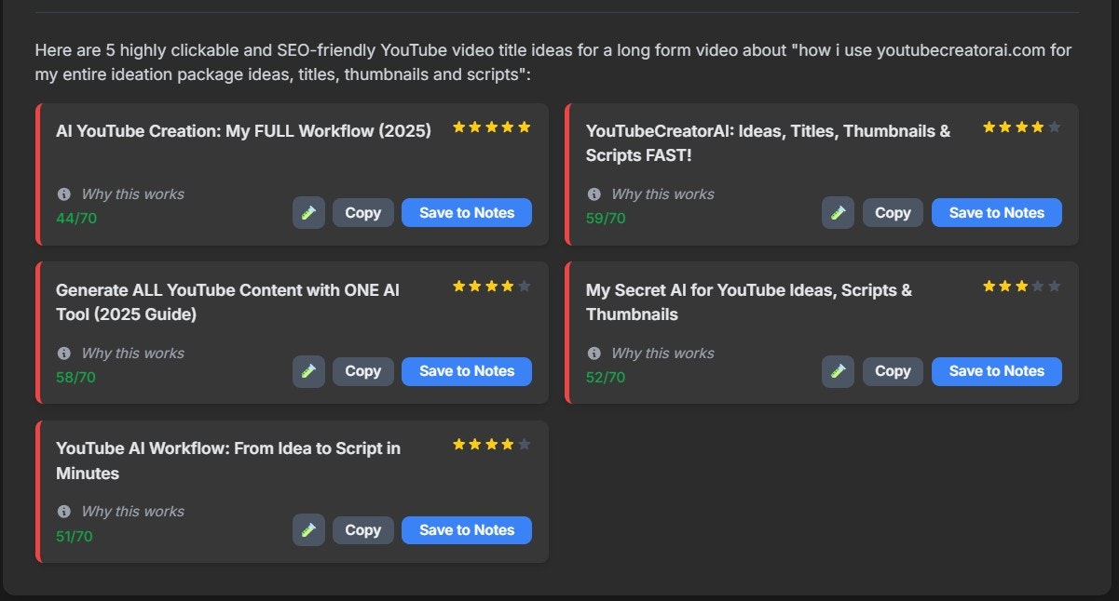Save the YouTubeCreatorAI title to Notes
The width and height of the screenshot is (1119, 601).
(996, 212)
